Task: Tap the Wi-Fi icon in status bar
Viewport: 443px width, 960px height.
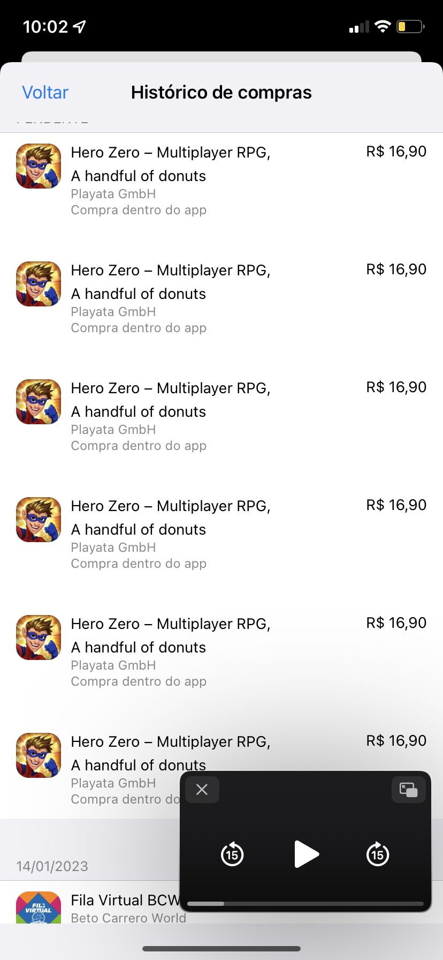Action: click(383, 26)
